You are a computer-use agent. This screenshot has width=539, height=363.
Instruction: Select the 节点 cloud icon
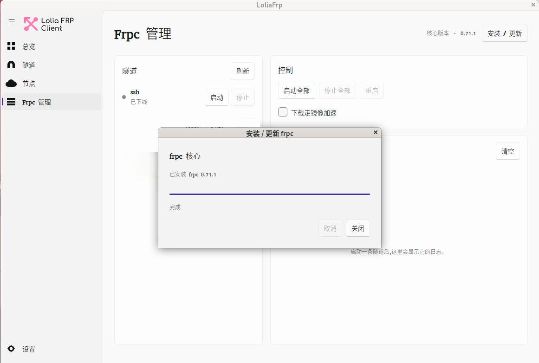[11, 83]
